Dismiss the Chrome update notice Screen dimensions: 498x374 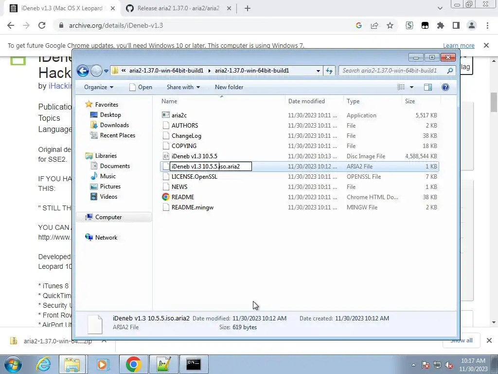(486, 45)
